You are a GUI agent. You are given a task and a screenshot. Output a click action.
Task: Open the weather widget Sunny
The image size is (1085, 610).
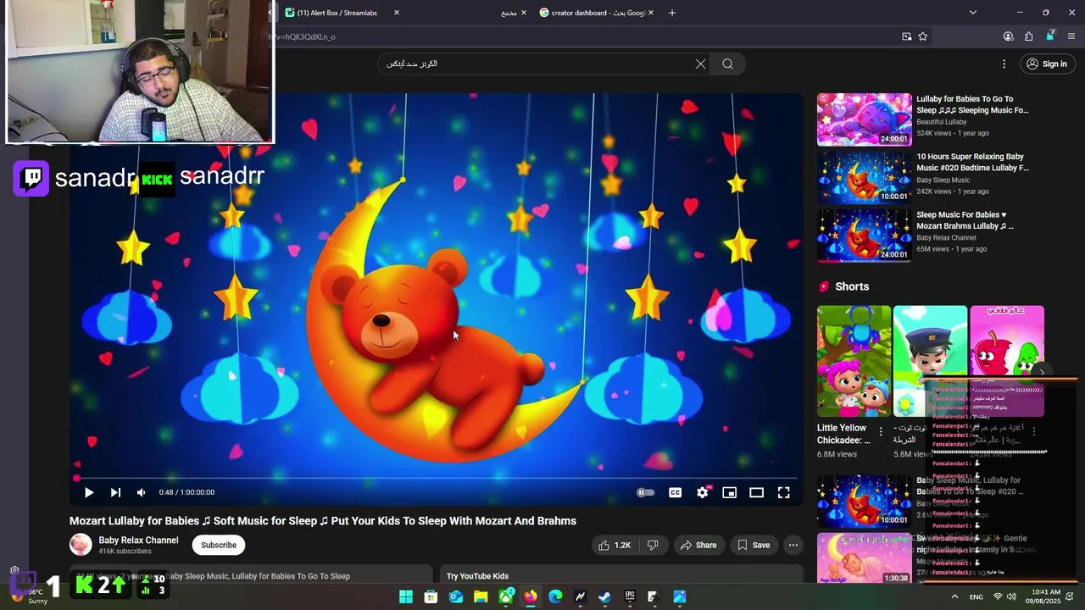click(x=29, y=596)
